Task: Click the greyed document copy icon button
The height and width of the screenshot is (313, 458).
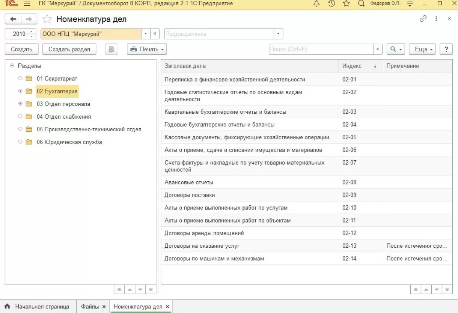Action: point(111,49)
